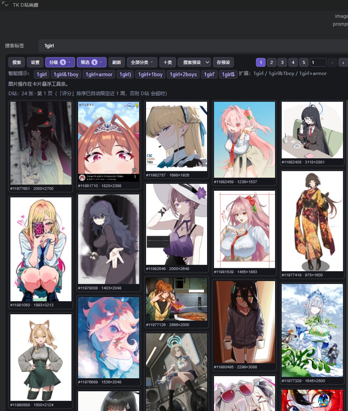
Task: Select the 1girl$ suggestion chip
Action: (228, 75)
